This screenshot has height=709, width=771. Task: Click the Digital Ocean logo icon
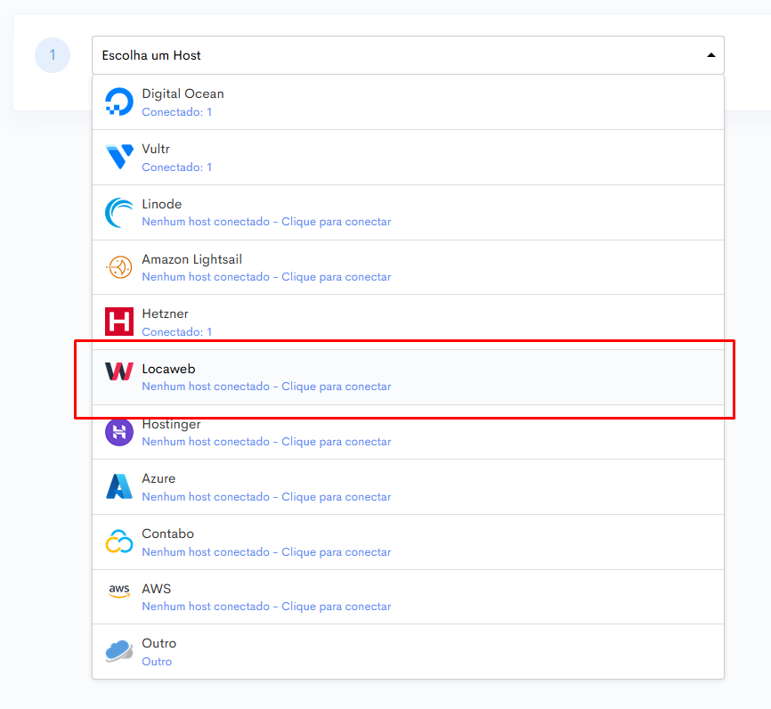click(119, 102)
